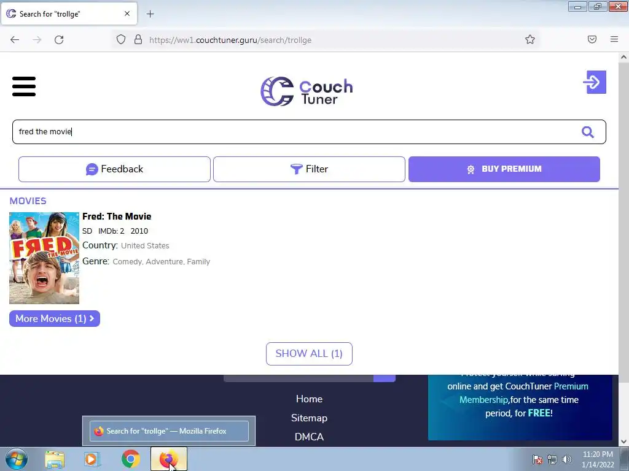Open the tracking protection shield icon

pyautogui.click(x=121, y=40)
